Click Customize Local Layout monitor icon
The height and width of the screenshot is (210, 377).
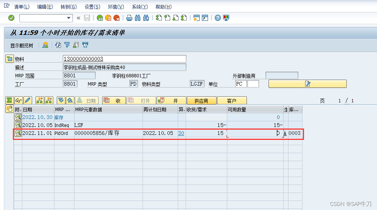point(226,18)
